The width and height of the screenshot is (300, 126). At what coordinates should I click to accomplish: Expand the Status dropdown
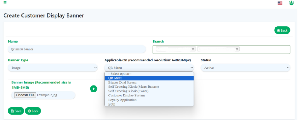[x=245, y=68]
